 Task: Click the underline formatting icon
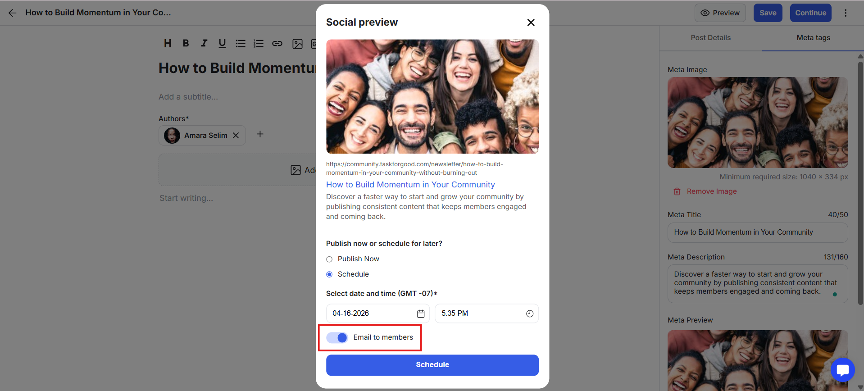click(222, 43)
